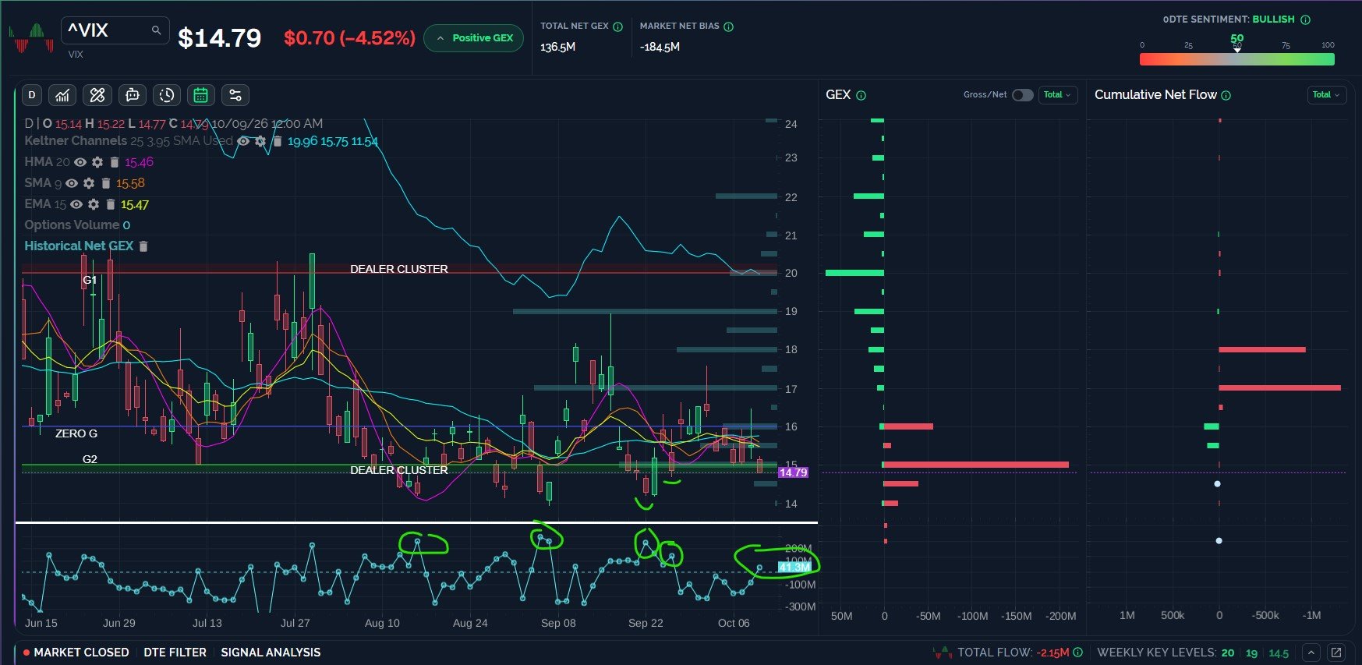Open the GEX panel Total dropdown
1362x665 pixels.
point(1058,95)
